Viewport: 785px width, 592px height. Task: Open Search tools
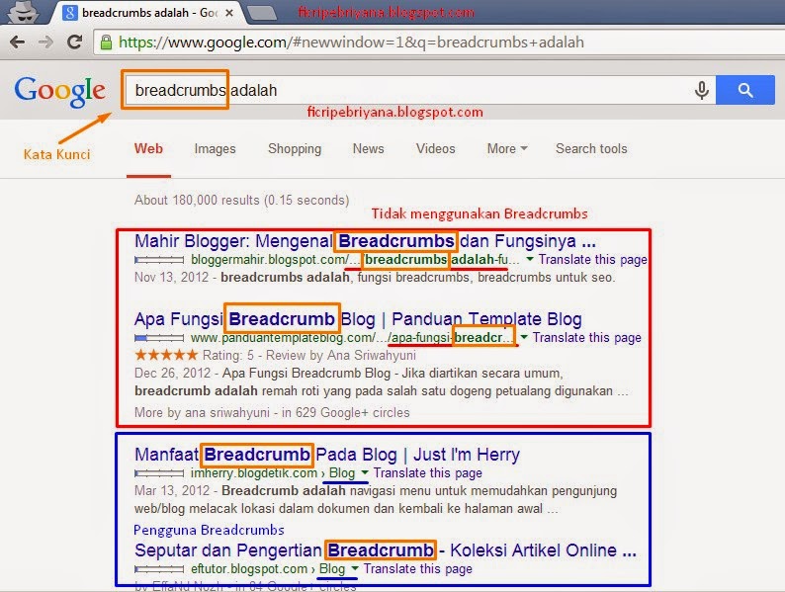(591, 148)
